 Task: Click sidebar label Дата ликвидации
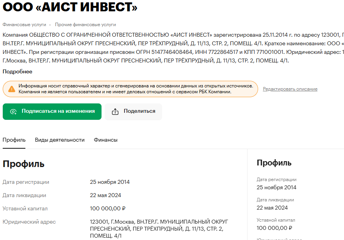[275, 200]
